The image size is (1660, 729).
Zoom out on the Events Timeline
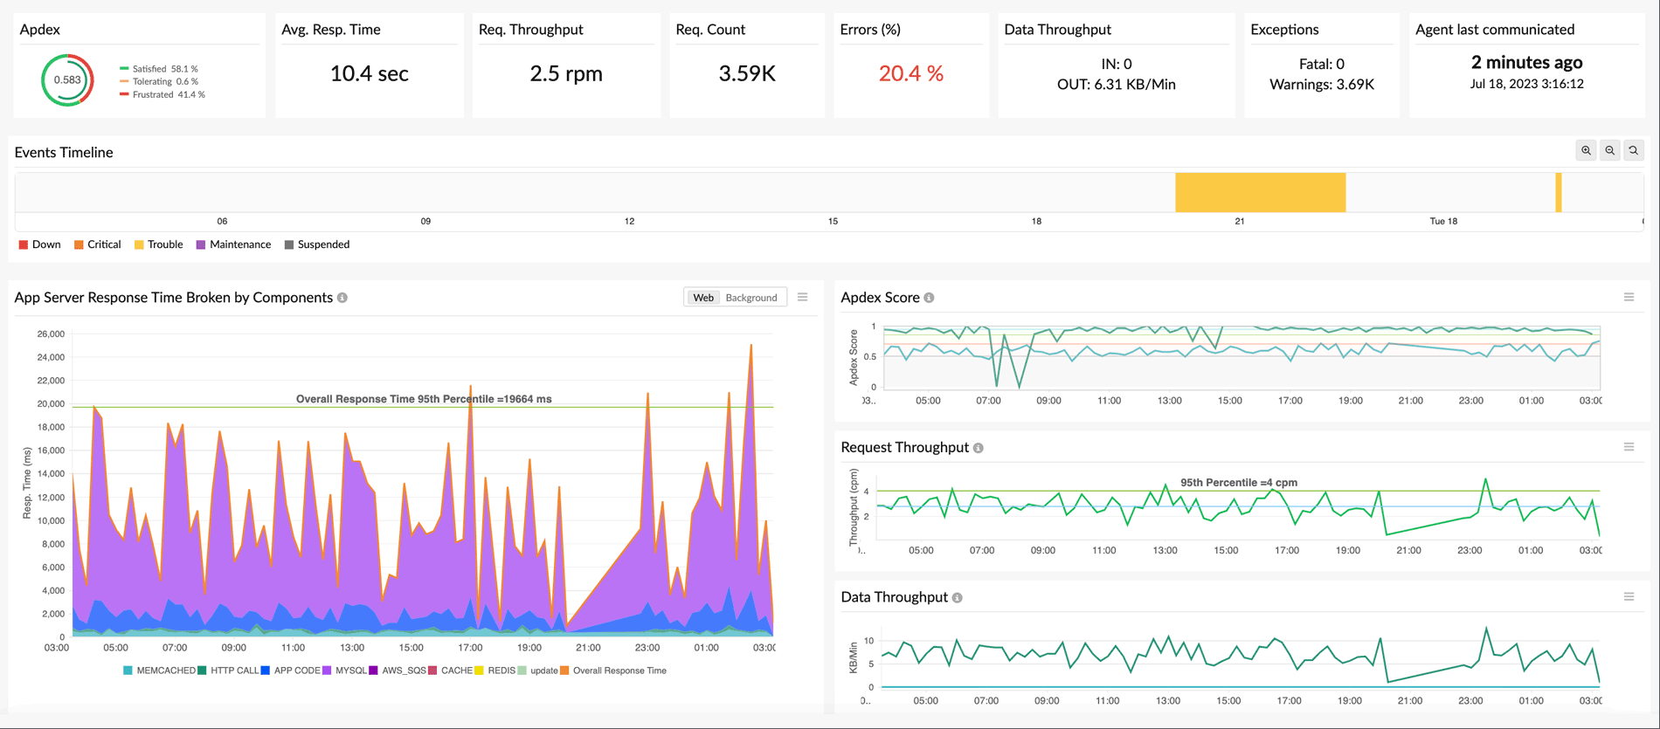pos(1609,150)
